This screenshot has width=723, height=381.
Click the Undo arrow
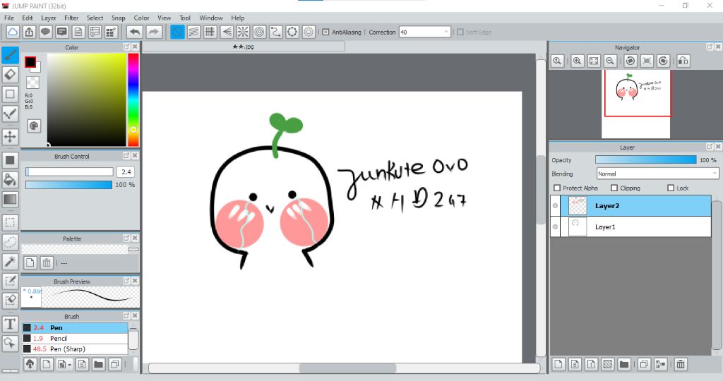[135, 32]
